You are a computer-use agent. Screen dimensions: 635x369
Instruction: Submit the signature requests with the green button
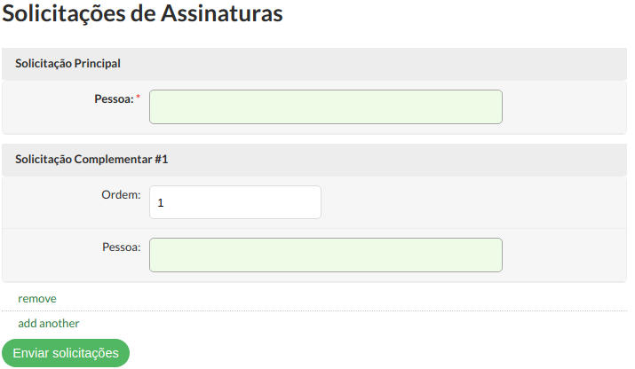(x=66, y=353)
